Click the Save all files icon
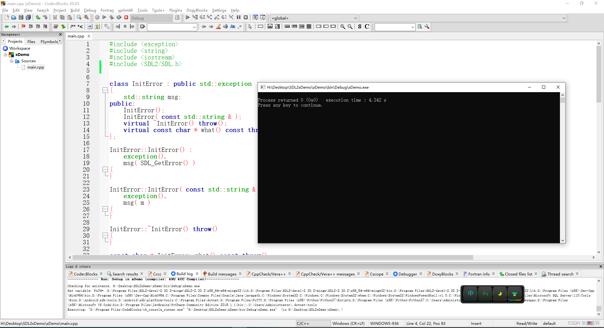The height and width of the screenshot is (328, 604). tap(28, 18)
